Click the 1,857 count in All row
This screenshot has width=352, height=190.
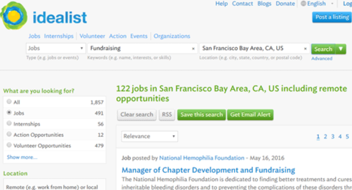(97, 102)
